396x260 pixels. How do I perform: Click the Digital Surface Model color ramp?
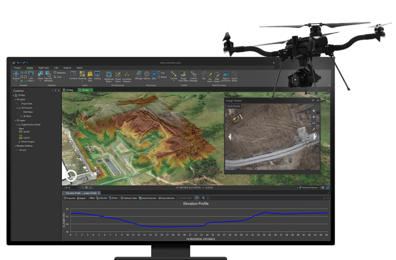20,135
